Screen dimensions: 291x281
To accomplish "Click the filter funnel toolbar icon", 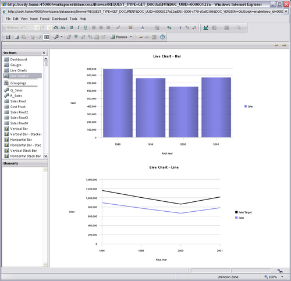I will (76, 37).
